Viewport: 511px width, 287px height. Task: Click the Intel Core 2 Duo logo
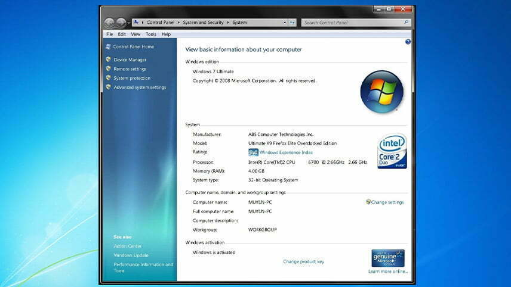point(392,151)
